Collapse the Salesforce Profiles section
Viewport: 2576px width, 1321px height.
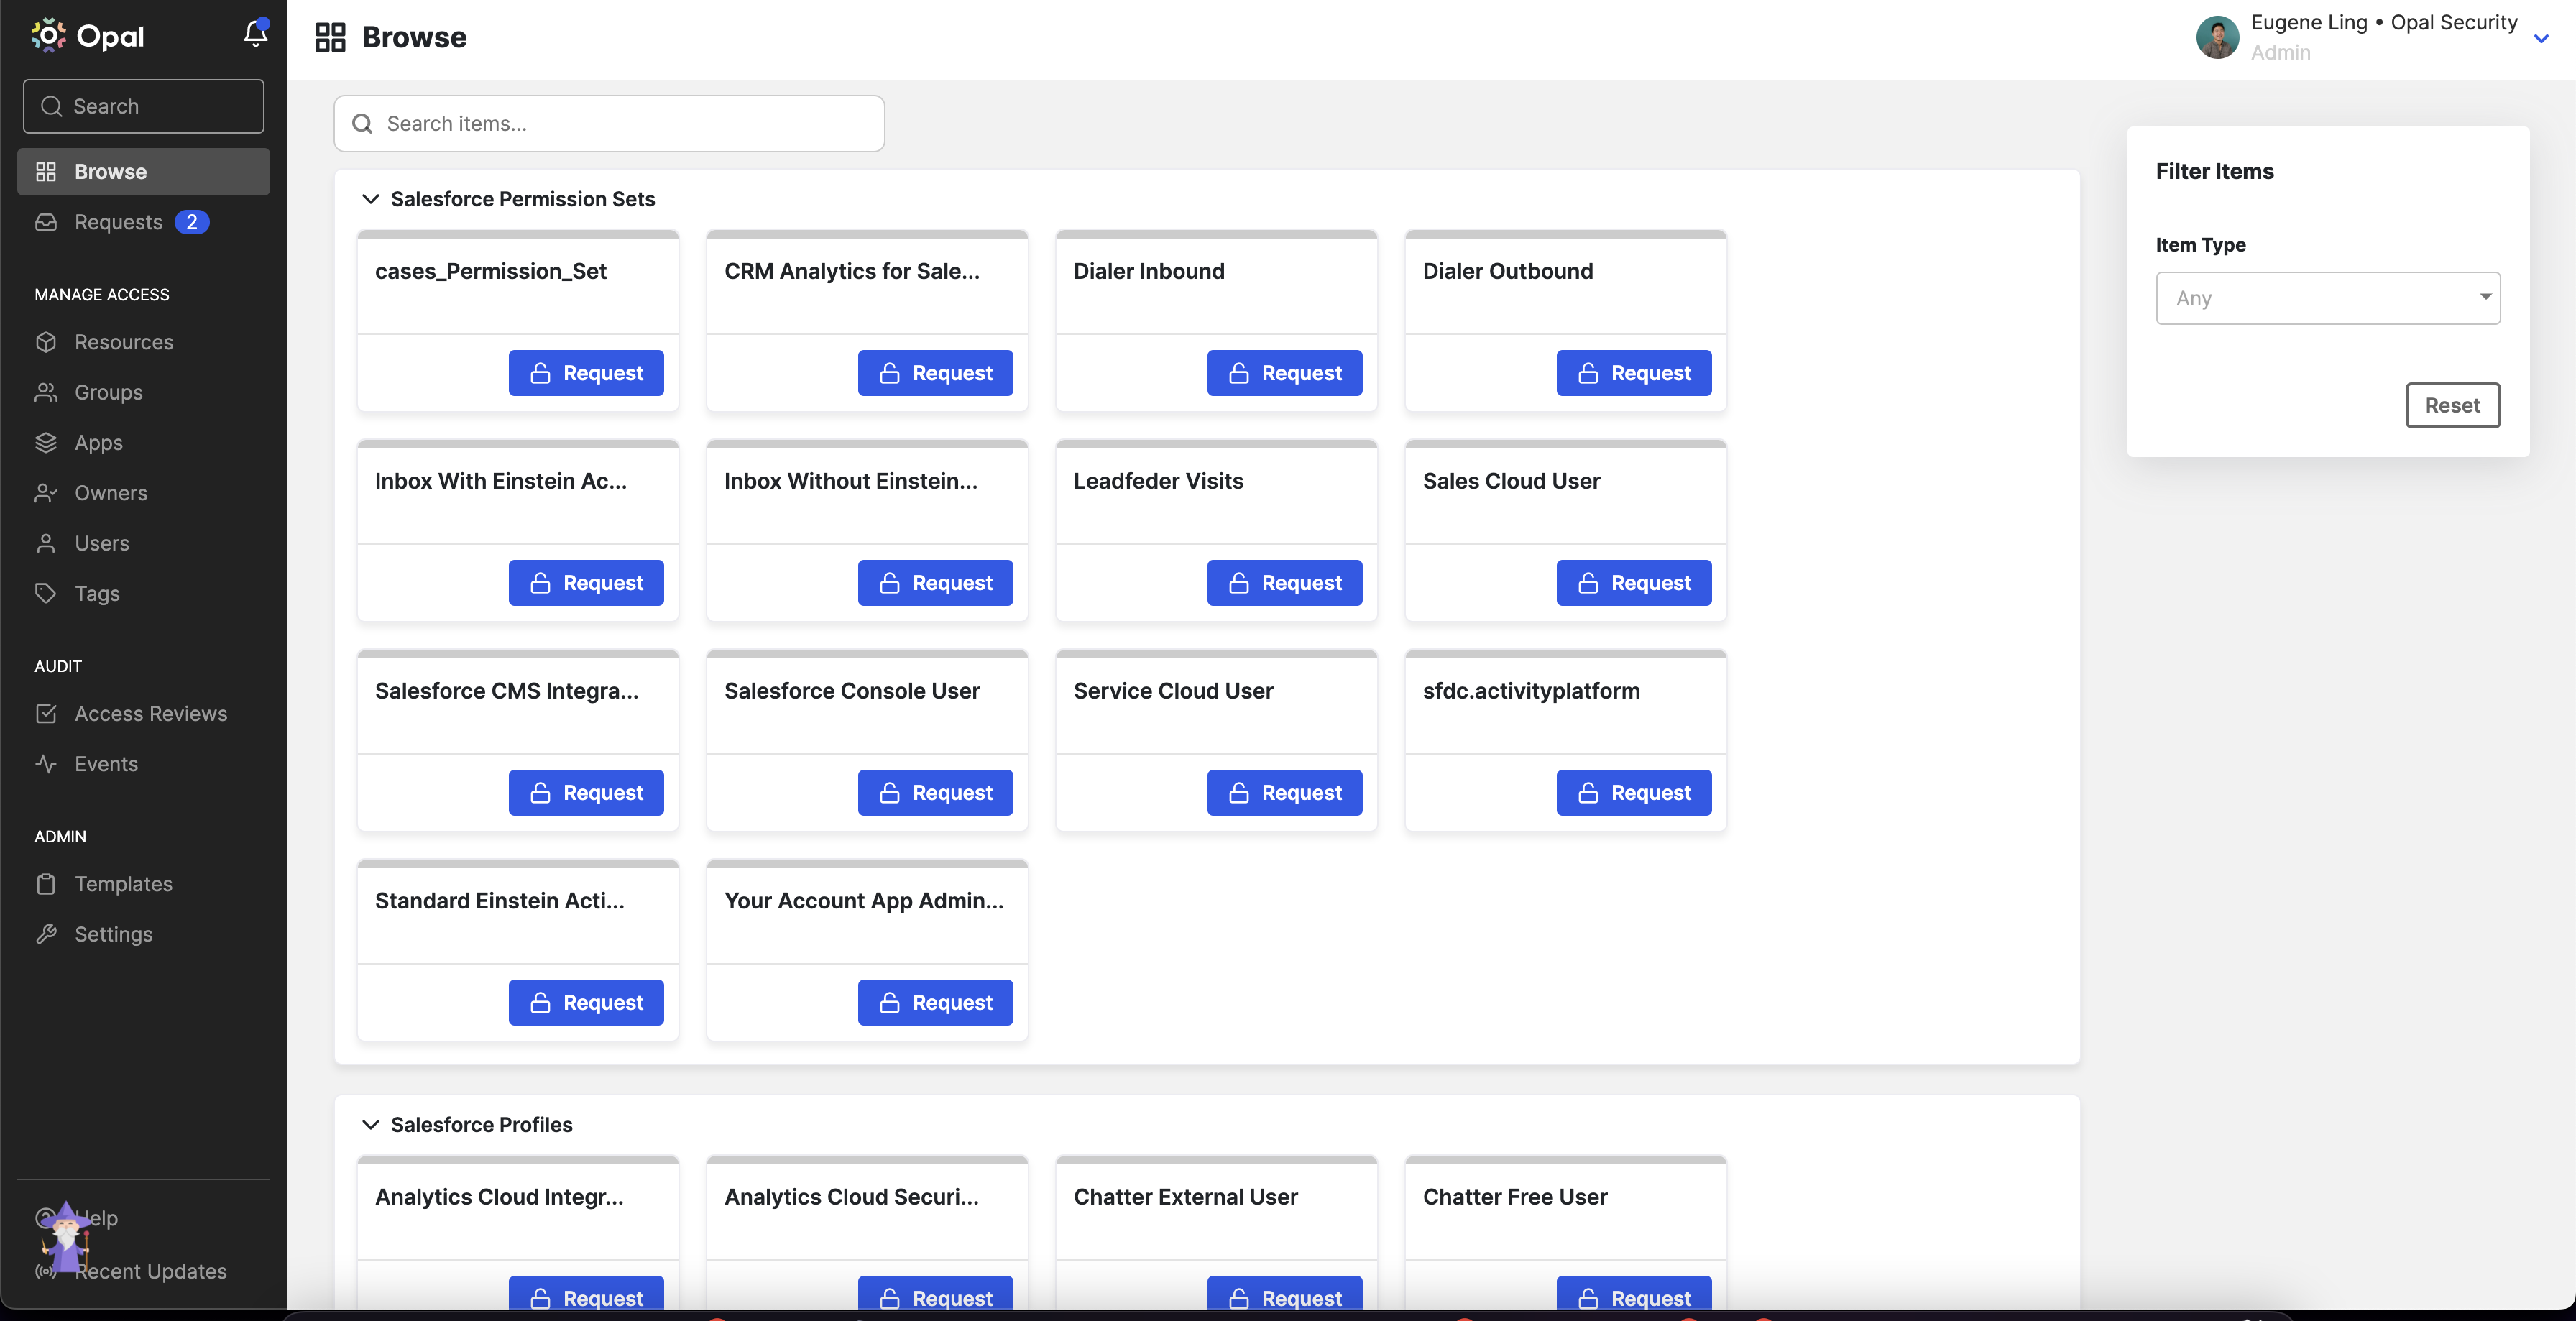click(x=370, y=1124)
